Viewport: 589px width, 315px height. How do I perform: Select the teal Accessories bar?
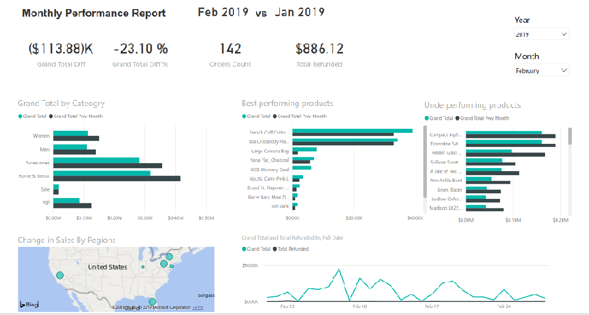tap(96, 161)
